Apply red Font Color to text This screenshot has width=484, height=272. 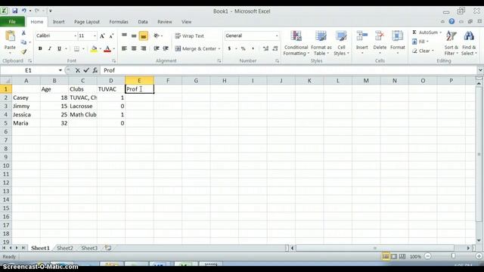[x=107, y=48]
